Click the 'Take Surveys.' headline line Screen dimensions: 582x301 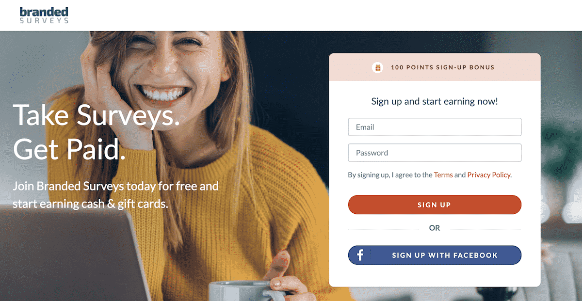pos(96,115)
